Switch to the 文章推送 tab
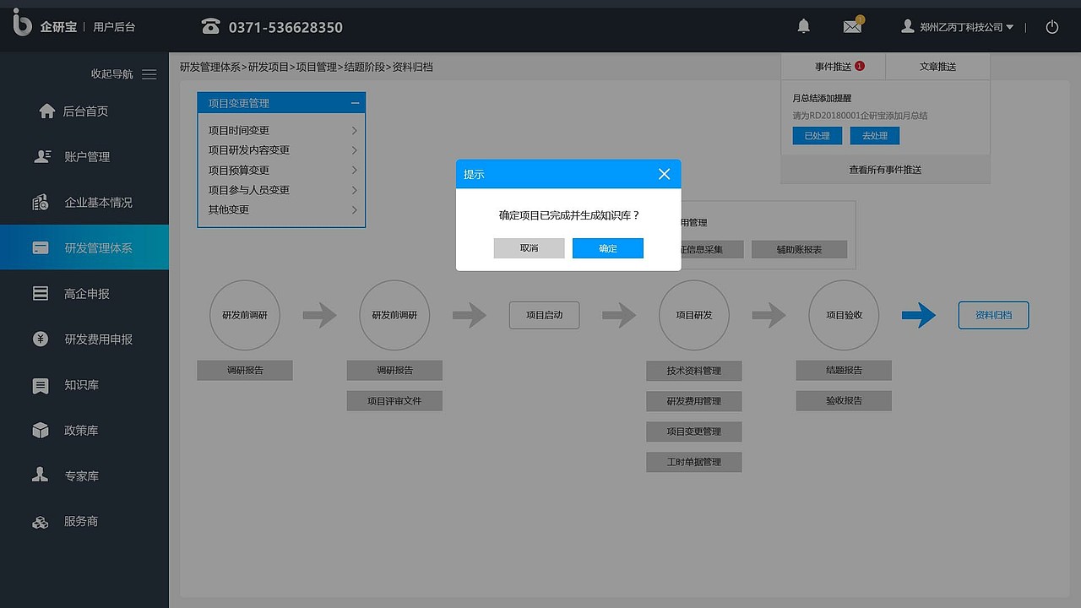 pyautogui.click(x=937, y=67)
